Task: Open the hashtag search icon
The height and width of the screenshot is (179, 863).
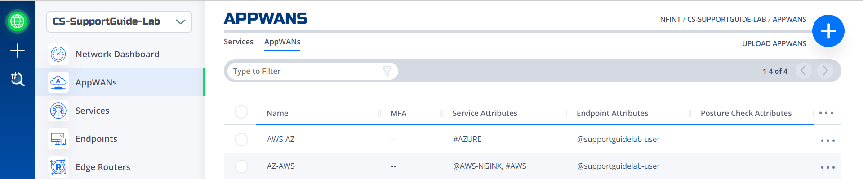Action: click(x=18, y=79)
